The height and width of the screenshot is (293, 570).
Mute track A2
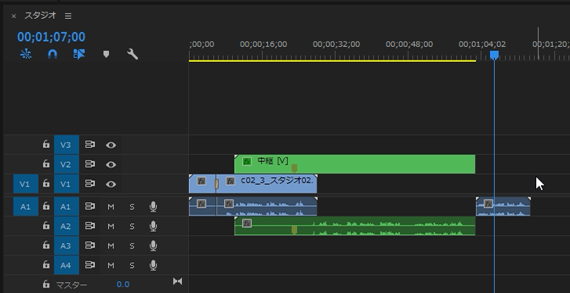click(x=111, y=226)
